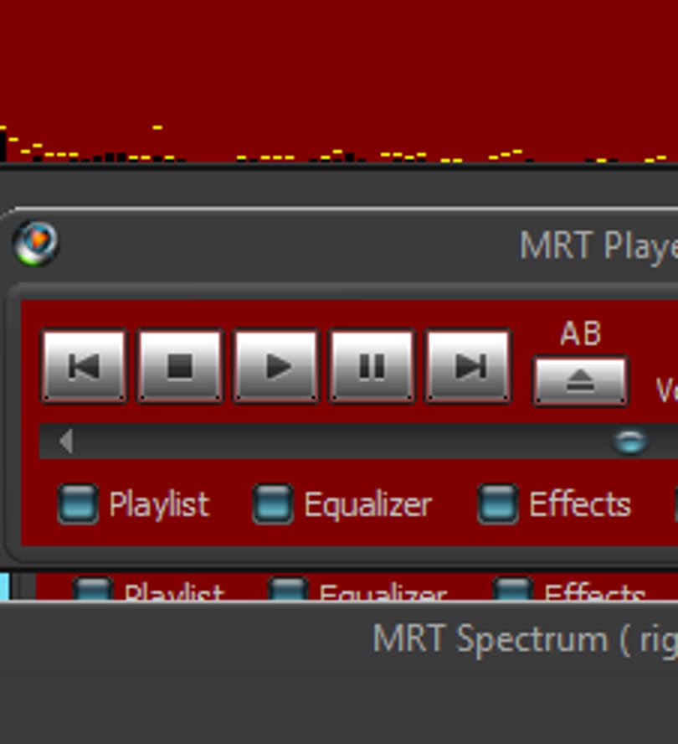Click the left arrow on the seek bar
The height and width of the screenshot is (744, 678).
pos(66,442)
